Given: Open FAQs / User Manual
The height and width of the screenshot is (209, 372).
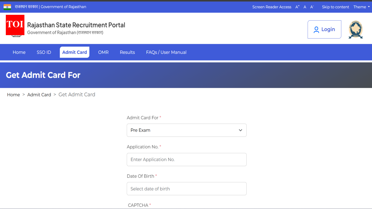Looking at the screenshot, I should point(166,52).
